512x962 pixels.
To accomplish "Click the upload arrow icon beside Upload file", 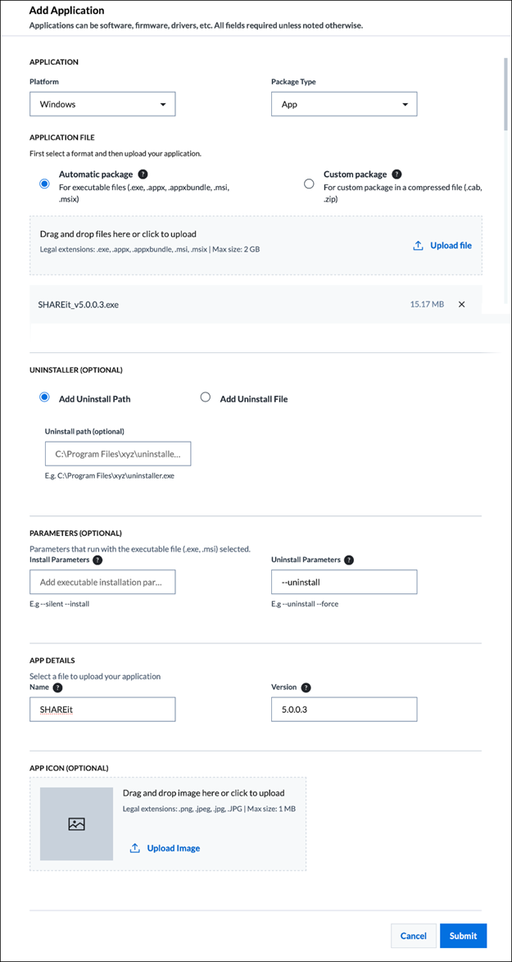I will [418, 245].
